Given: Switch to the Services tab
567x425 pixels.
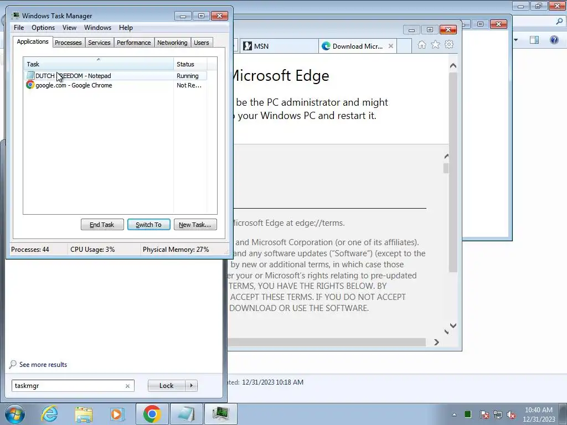Looking at the screenshot, I should coord(99,43).
